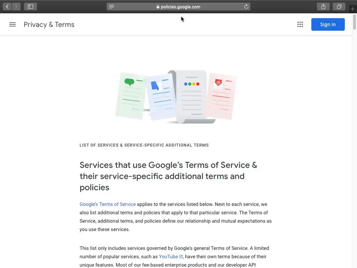The height and width of the screenshot is (268, 357).
Task: Click the external link icon beside YouTube
Action: coord(181,256)
